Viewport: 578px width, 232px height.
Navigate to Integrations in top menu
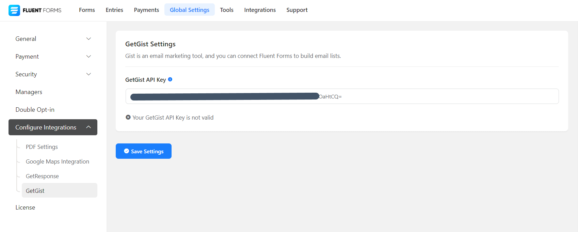(x=260, y=10)
